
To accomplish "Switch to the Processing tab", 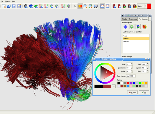I will pyautogui.click(x=133, y=19).
